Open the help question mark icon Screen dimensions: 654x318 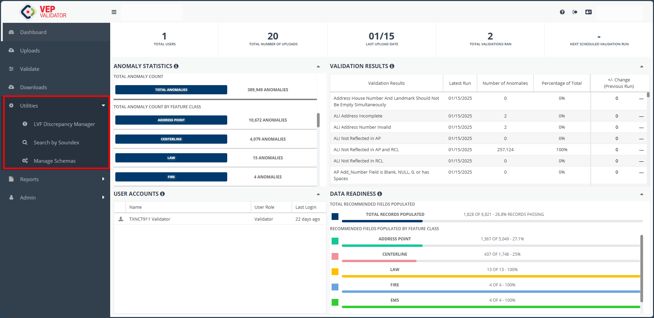coord(562,12)
